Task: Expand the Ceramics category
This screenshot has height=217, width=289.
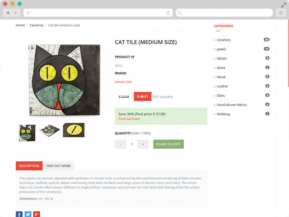Action: tap(223, 40)
